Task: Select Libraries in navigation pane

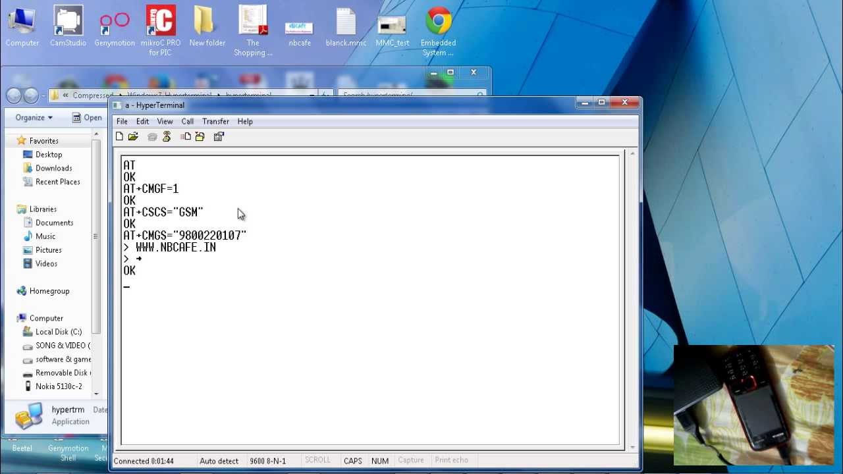Action: [36, 209]
